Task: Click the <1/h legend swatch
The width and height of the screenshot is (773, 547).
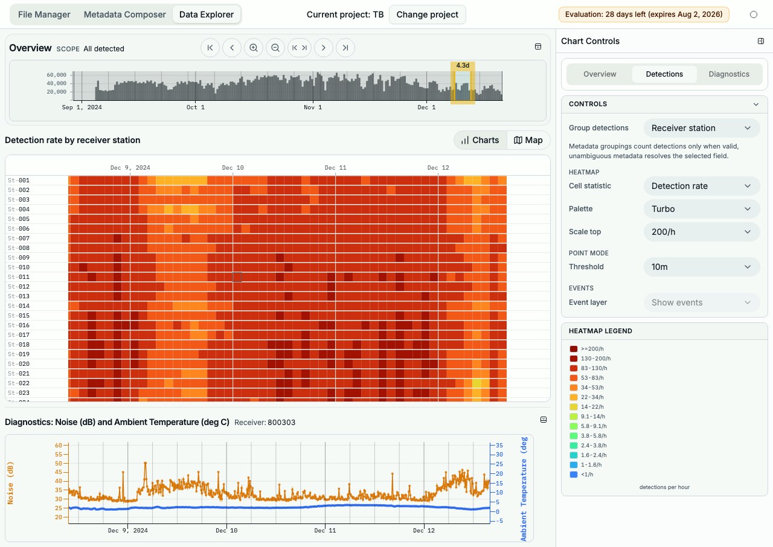Action: click(x=574, y=475)
